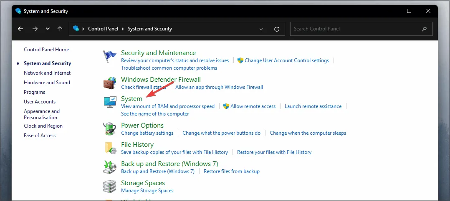Refresh the Control Panel view
The image size is (450, 201).
(276, 29)
